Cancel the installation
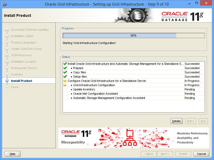 (201, 154)
